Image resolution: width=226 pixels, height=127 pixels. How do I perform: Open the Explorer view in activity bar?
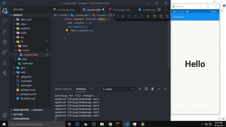coord(5,11)
